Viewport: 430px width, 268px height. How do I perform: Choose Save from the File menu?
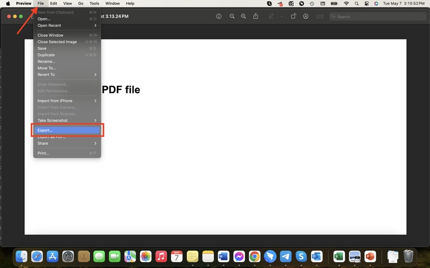coord(67,48)
